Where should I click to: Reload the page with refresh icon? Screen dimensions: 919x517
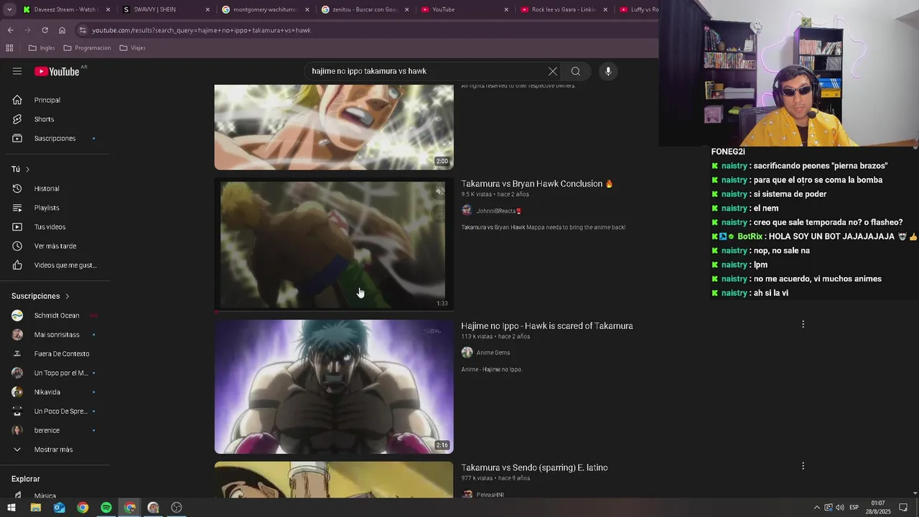tap(45, 30)
